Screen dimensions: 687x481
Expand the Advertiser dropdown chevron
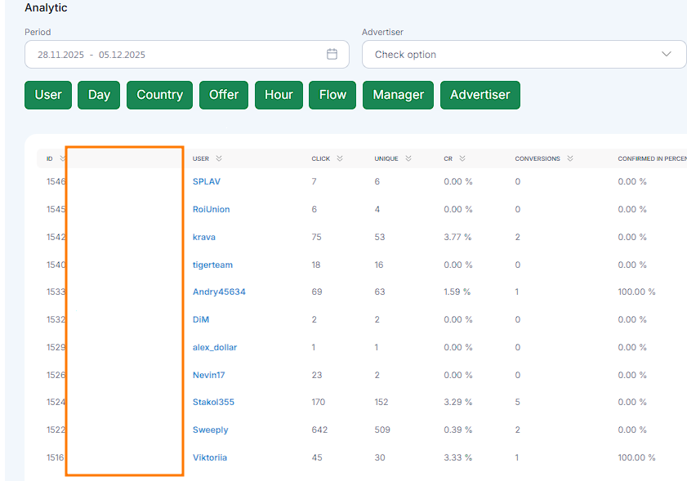[x=666, y=55]
